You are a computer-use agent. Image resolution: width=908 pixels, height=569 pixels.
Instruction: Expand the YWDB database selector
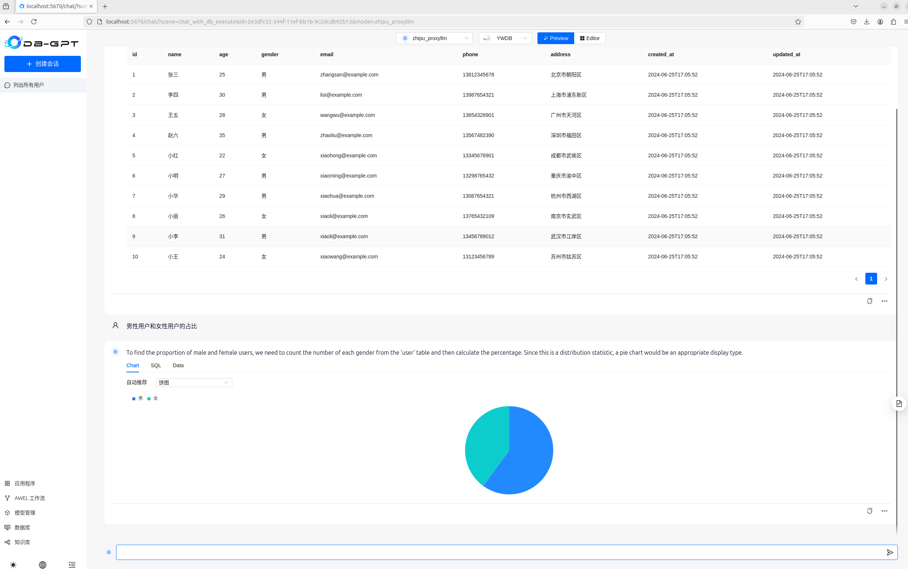[x=505, y=38]
